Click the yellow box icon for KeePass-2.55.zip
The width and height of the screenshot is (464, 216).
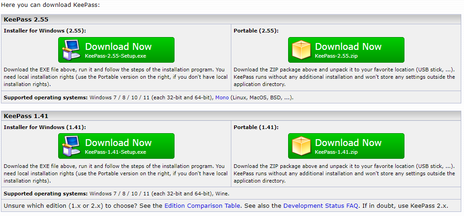click(x=301, y=50)
